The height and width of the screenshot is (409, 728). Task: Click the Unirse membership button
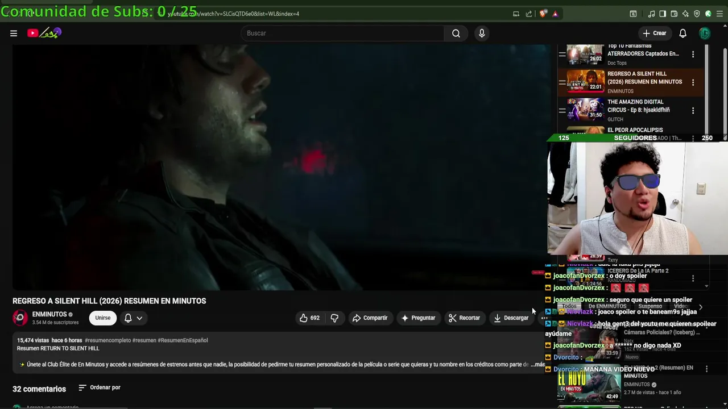click(x=103, y=318)
